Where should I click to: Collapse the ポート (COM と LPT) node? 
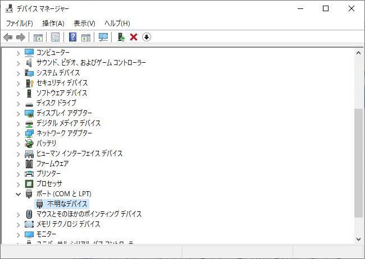pyautogui.click(x=19, y=194)
